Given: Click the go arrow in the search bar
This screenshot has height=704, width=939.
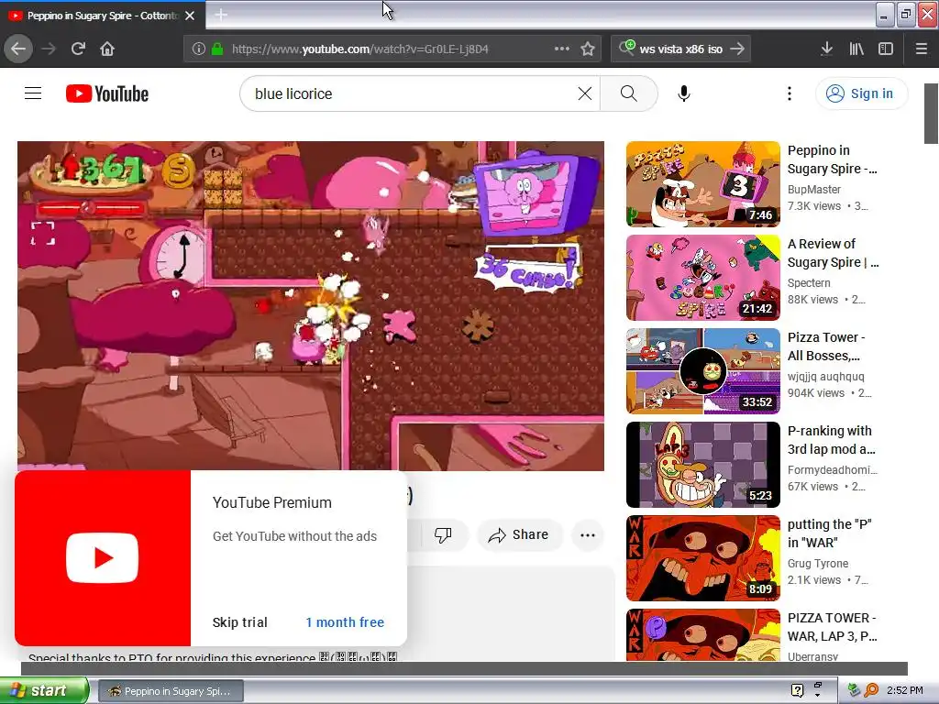Looking at the screenshot, I should pos(737,49).
